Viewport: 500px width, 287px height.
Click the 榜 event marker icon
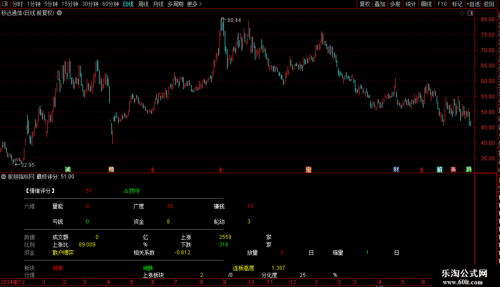(111, 169)
